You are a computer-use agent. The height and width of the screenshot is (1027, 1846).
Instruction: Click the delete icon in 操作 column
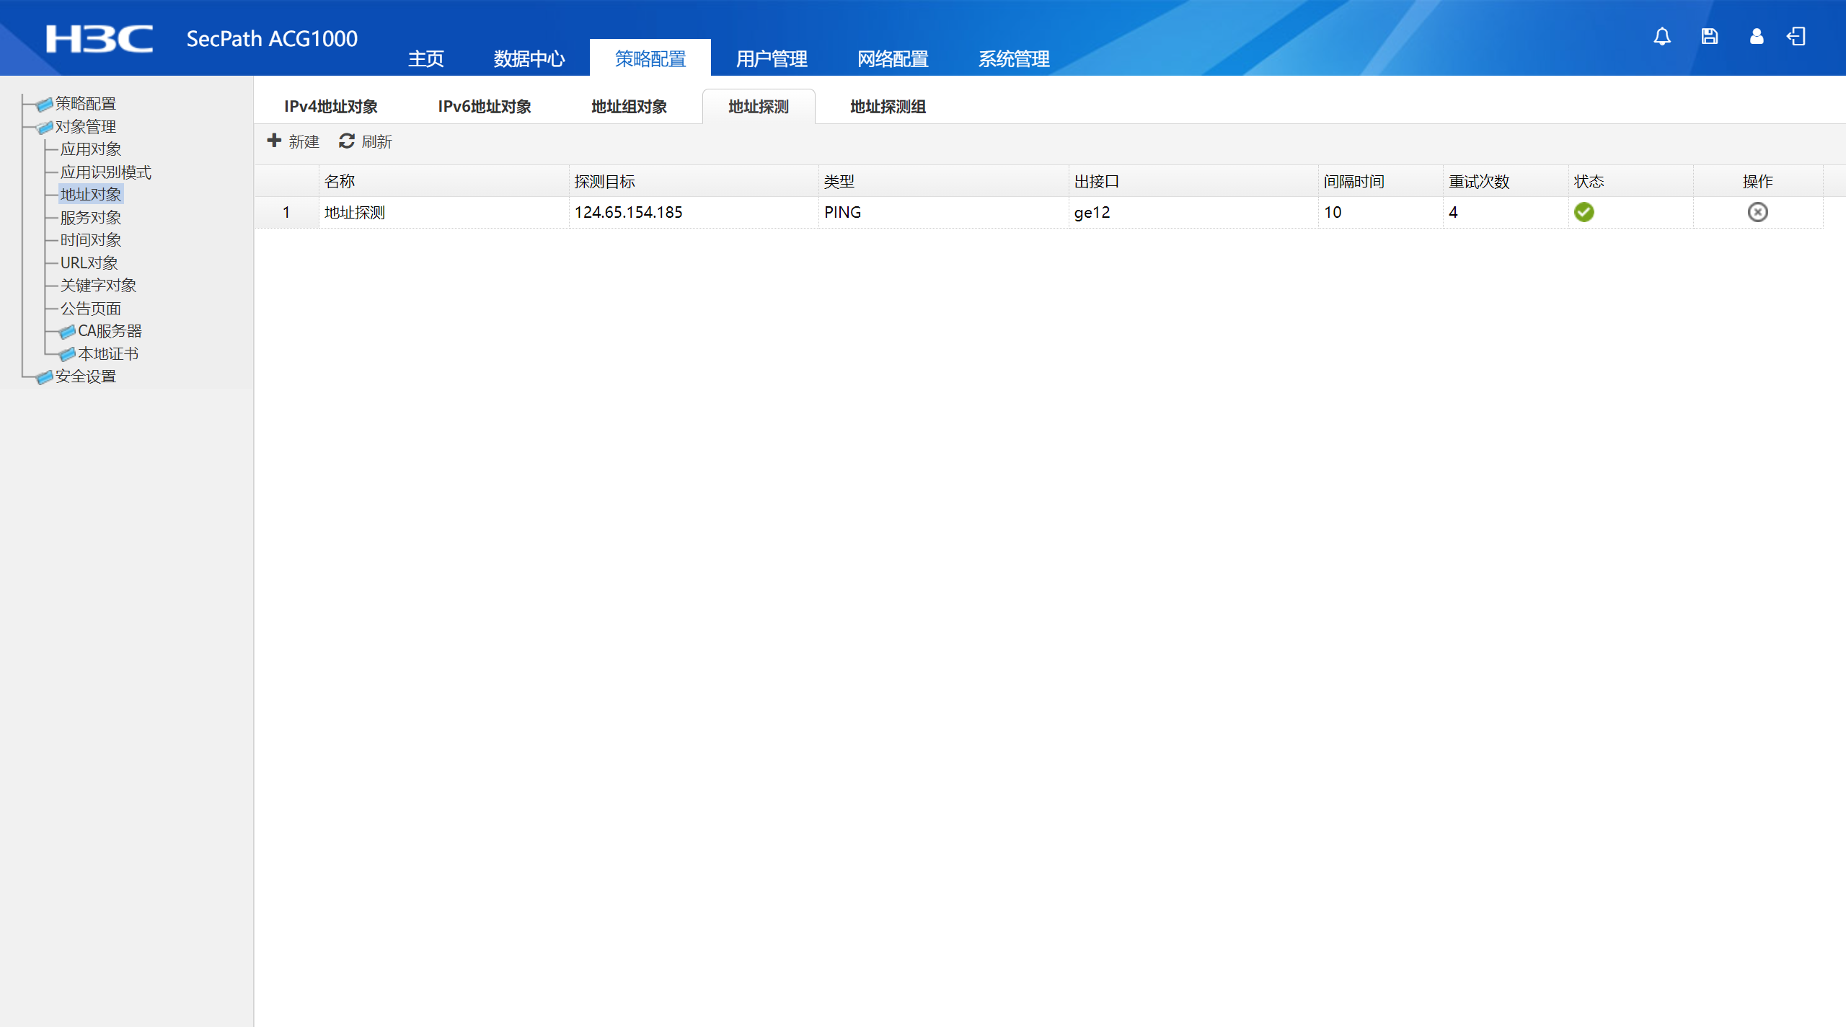click(x=1757, y=212)
